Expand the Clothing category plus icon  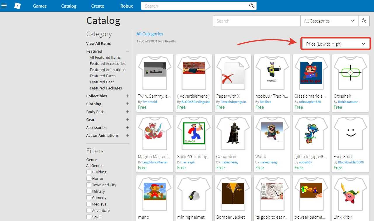(127, 104)
